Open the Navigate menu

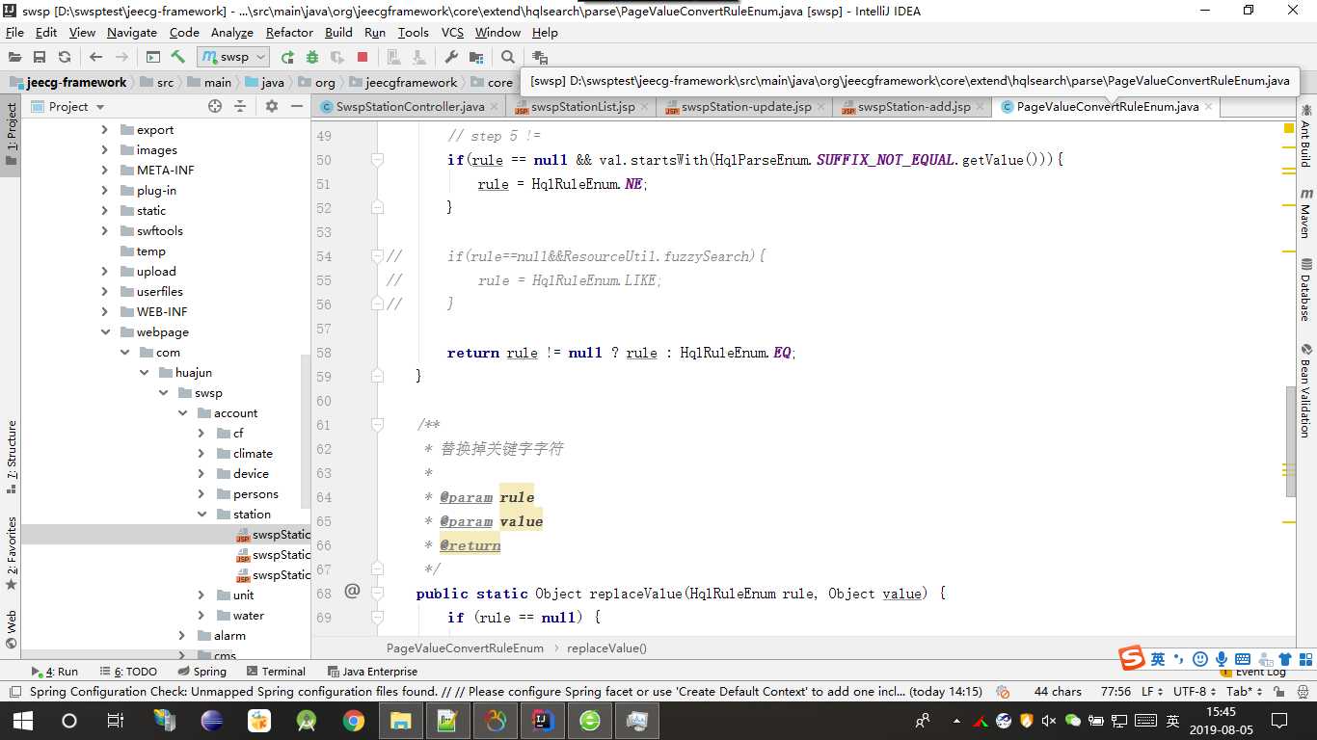point(132,32)
